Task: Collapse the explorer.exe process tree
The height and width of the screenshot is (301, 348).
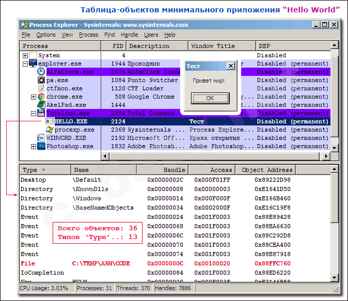Action: pyautogui.click(x=25, y=64)
